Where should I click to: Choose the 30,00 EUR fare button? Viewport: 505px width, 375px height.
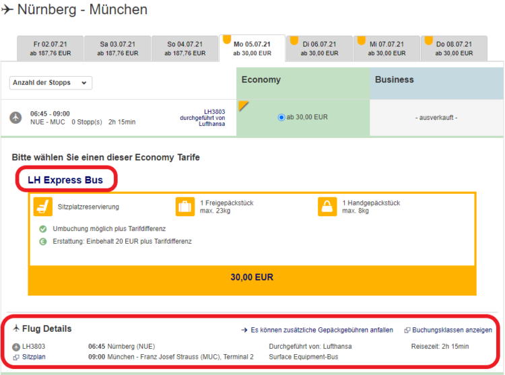[252, 280]
